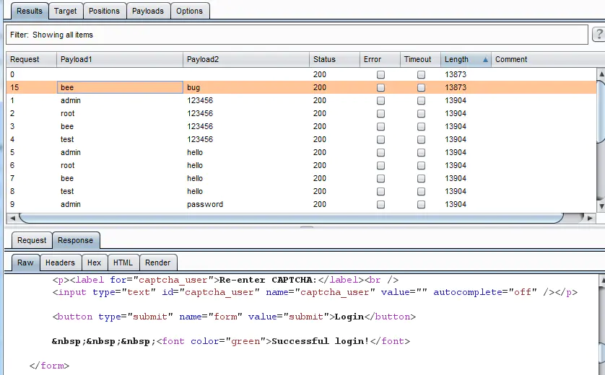Open the Hex view tab

pyautogui.click(x=94, y=262)
